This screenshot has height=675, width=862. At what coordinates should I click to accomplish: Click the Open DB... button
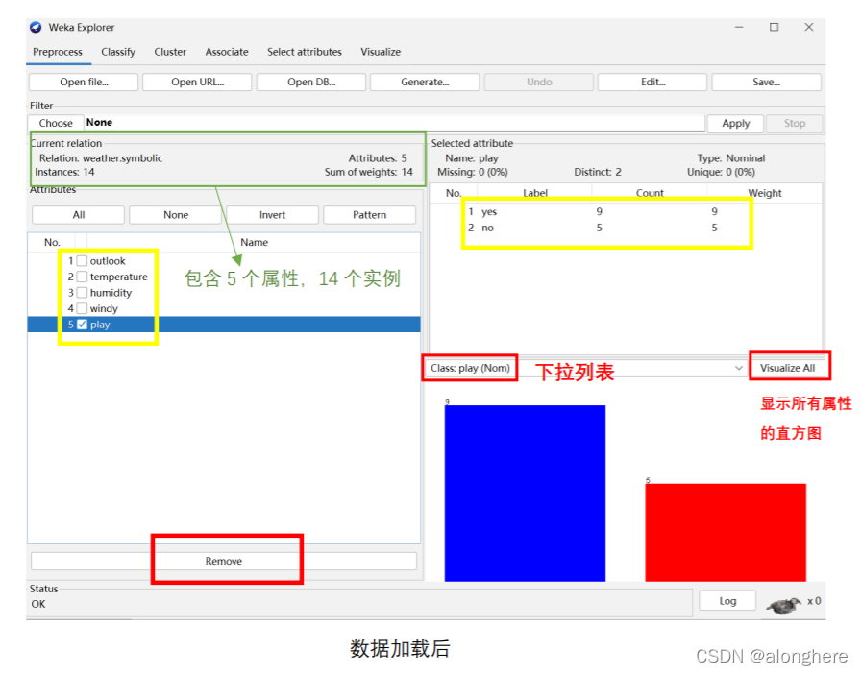click(311, 82)
